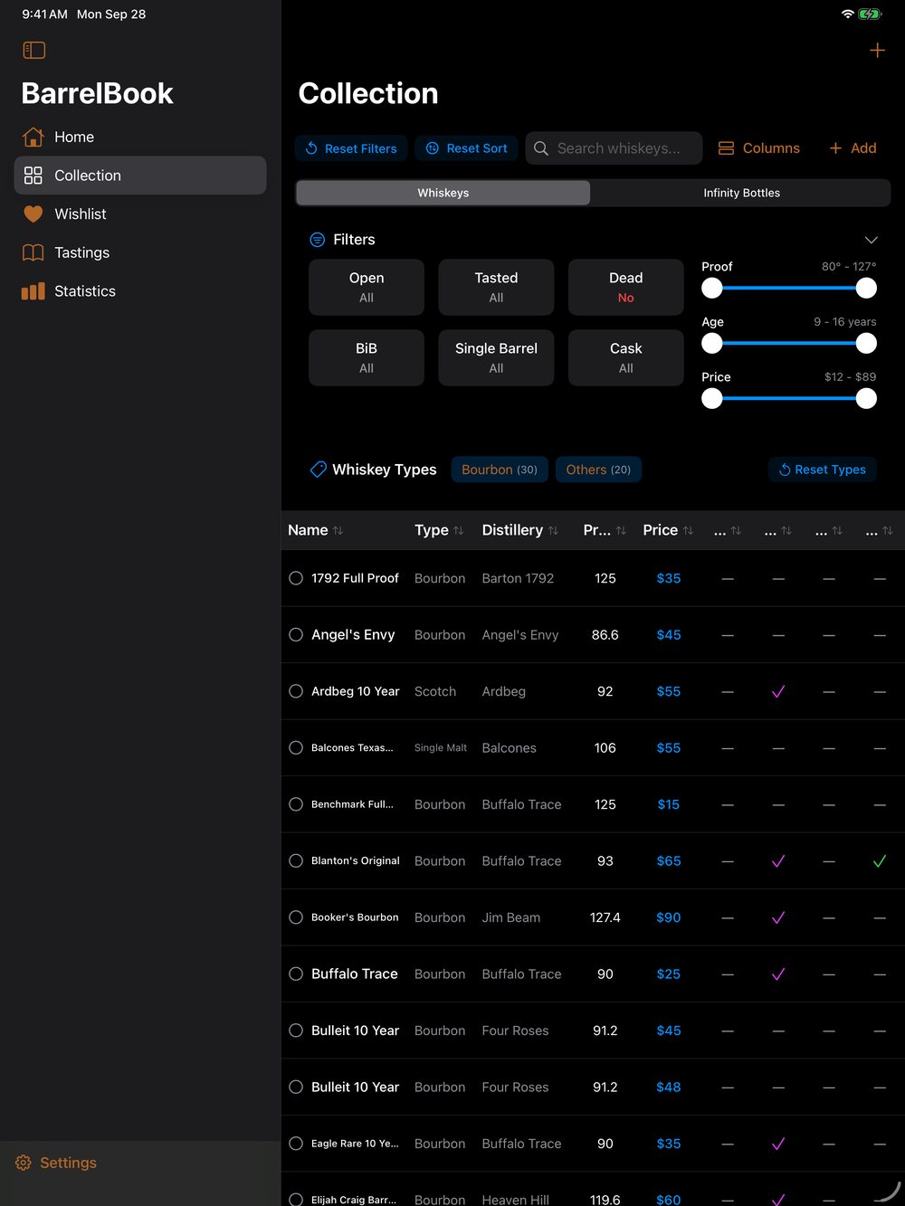The image size is (905, 1206).
Task: Click the Filters list icon
Action: pyautogui.click(x=318, y=240)
